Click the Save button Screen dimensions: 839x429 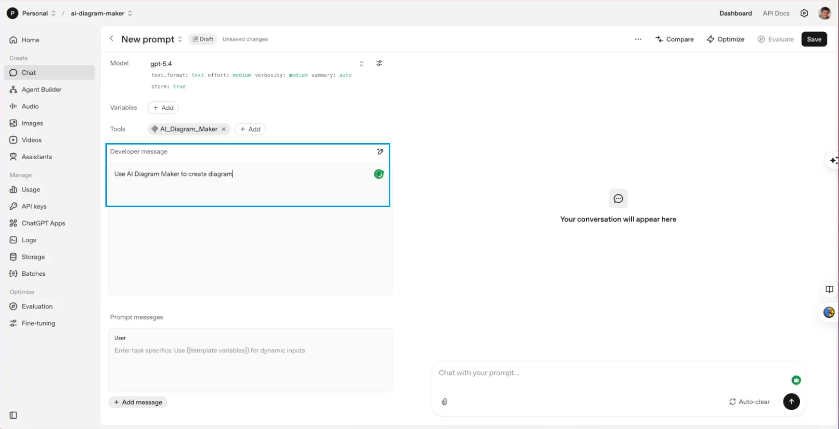click(813, 39)
